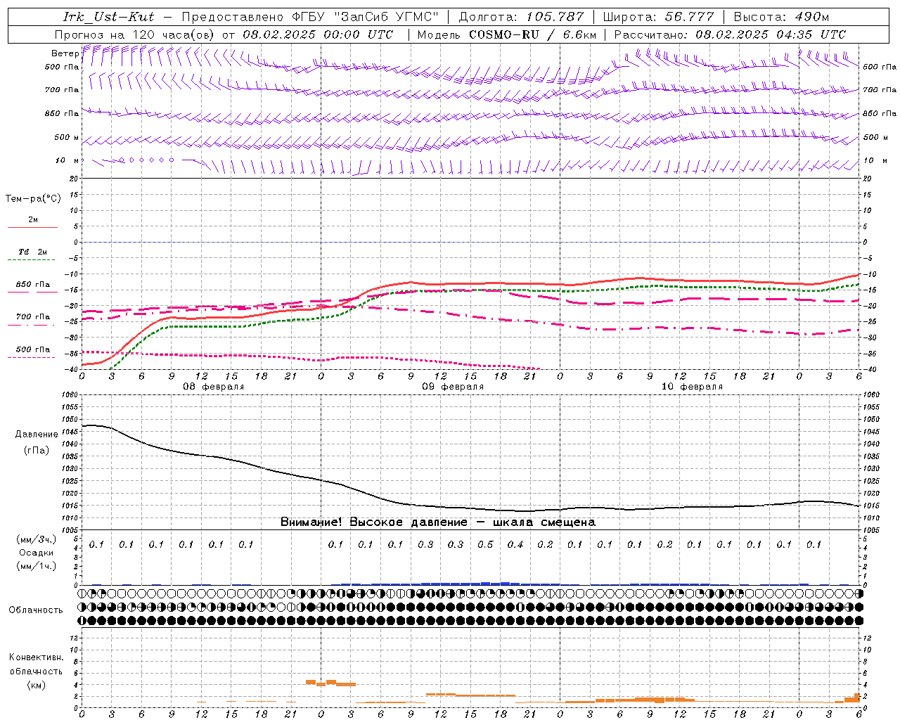
Task: Select the "(мм/3ч.)" precipitation unit label
Action: pos(37,539)
